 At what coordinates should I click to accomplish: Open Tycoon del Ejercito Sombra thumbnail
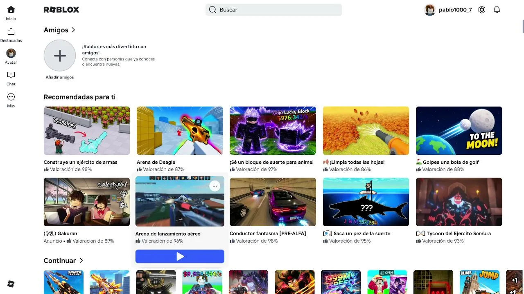coord(459,202)
